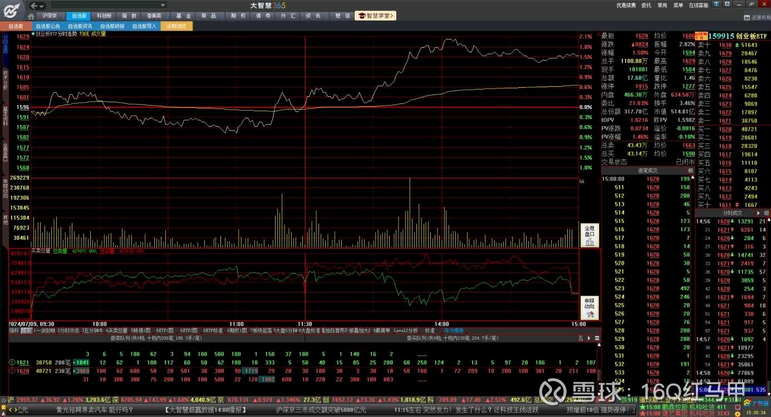Image resolution: width=771 pixels, height=417 pixels.
Task: Open the 常用 menu
Action: point(662,6)
